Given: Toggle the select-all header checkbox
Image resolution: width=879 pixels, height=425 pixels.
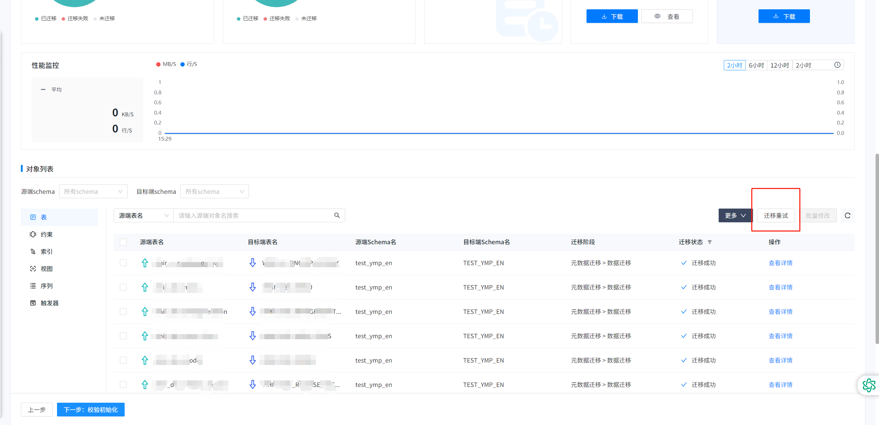Looking at the screenshot, I should 123,242.
